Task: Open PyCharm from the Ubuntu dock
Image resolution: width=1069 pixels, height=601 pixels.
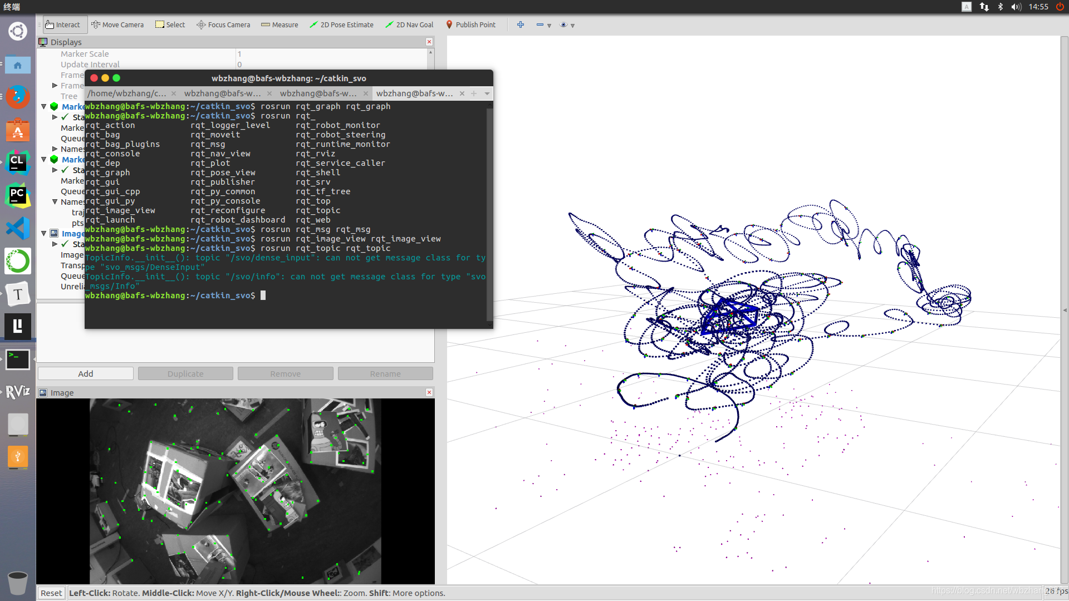Action: (17, 195)
